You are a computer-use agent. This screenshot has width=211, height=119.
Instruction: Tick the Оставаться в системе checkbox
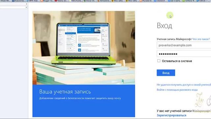159,61
